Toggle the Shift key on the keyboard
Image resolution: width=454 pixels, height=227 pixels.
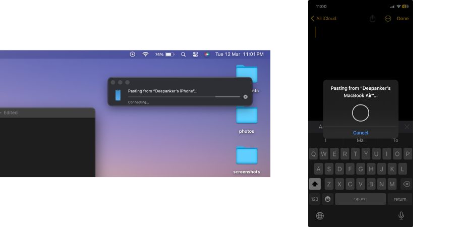click(315, 184)
